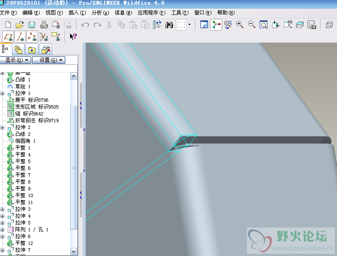Viewport: 337px width, 256px height.
Task: Toggle the Spin Center icon
Action: point(216,25)
